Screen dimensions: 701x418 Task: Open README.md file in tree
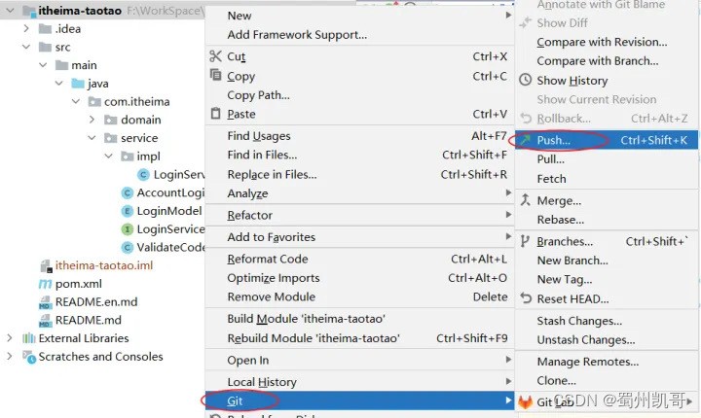pyautogui.click(x=88, y=320)
